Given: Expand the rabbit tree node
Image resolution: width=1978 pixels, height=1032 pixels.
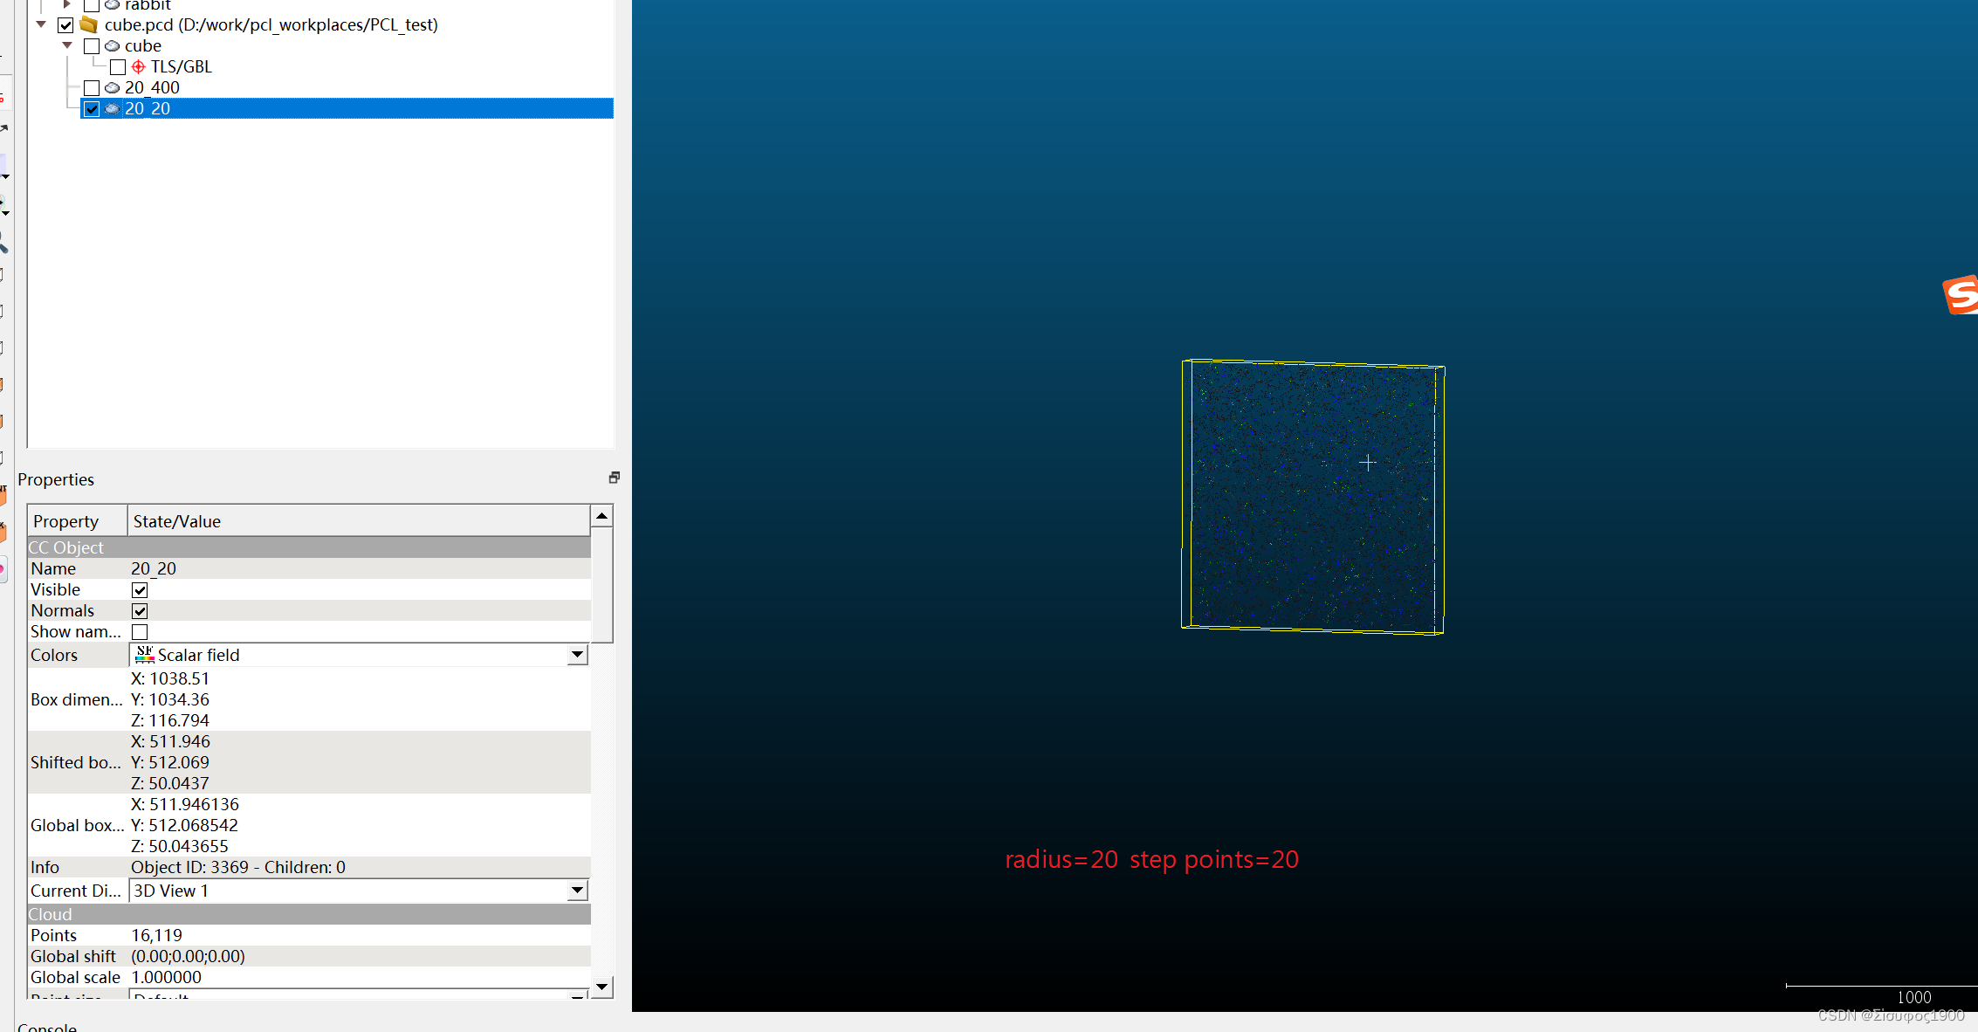Looking at the screenshot, I should pyautogui.click(x=67, y=5).
